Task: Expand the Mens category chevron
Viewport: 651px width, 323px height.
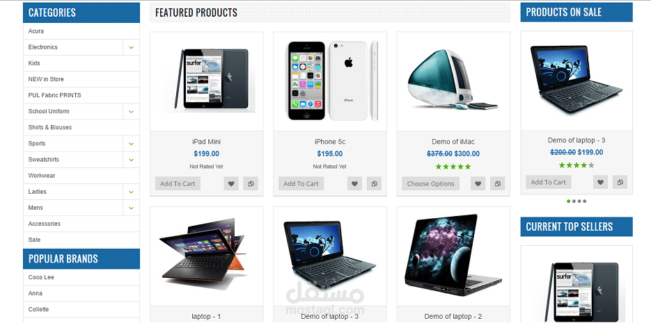Action: point(131,208)
